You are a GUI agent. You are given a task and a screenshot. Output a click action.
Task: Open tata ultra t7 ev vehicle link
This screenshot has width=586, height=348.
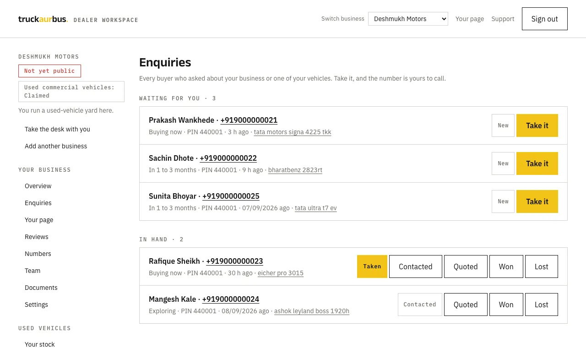pos(316,208)
